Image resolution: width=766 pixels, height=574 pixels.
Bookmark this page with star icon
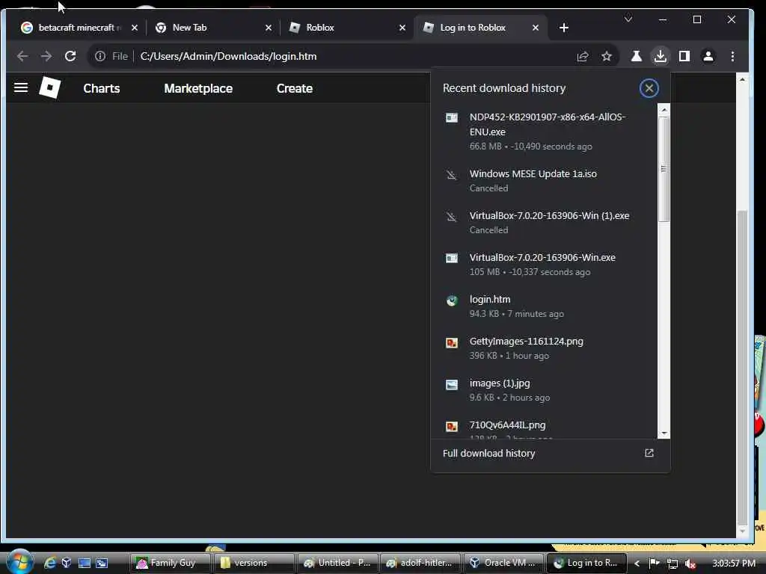(x=606, y=57)
